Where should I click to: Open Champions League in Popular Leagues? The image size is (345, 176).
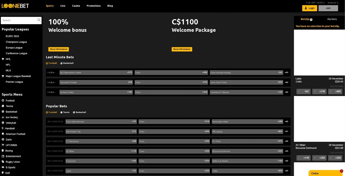tap(16, 42)
